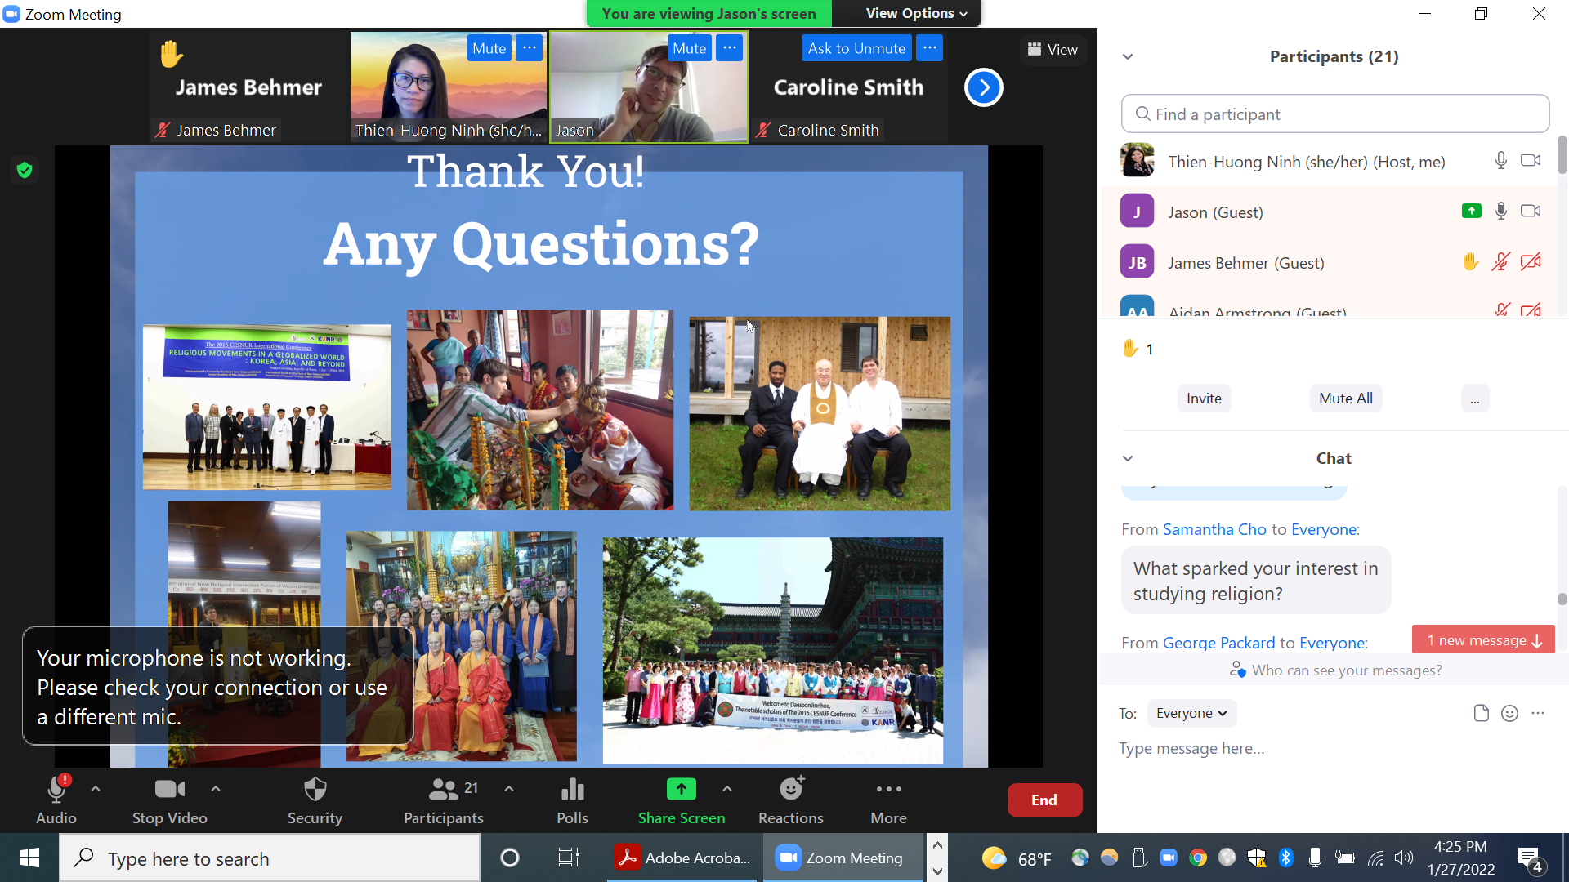Click the red End button
Screen dimensions: 1569x882
click(x=1044, y=800)
